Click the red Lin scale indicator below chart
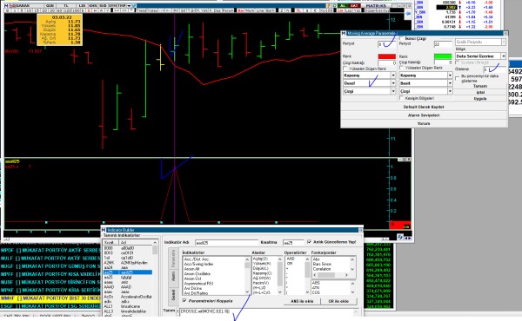 click(400, 226)
